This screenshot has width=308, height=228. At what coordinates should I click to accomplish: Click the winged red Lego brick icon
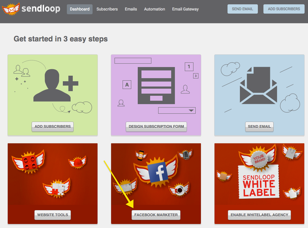[28, 162]
